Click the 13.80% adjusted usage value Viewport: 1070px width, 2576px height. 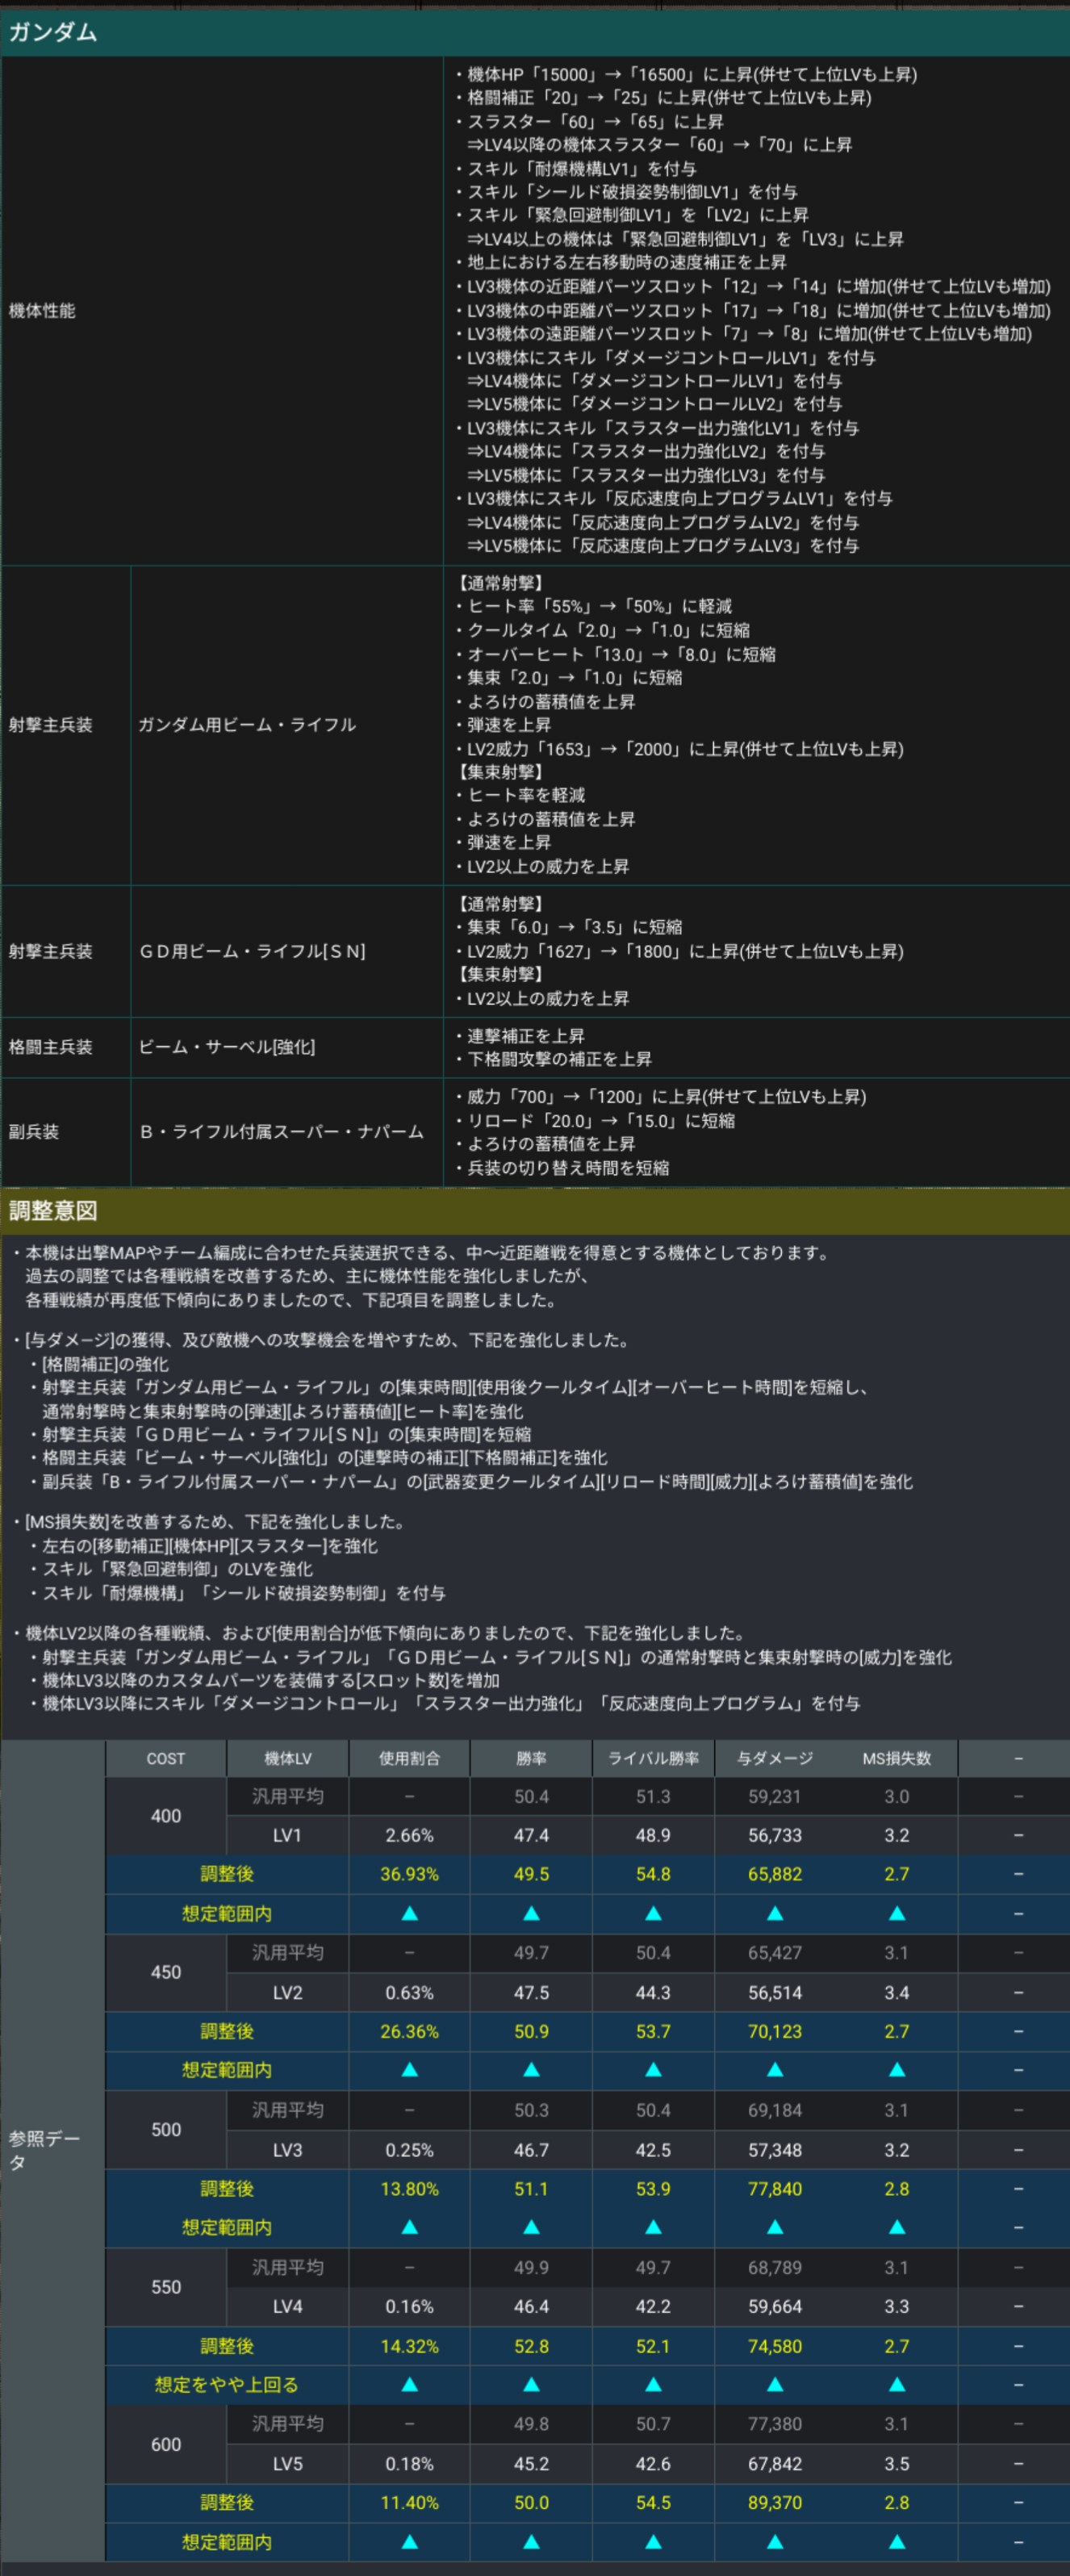pyautogui.click(x=410, y=2189)
